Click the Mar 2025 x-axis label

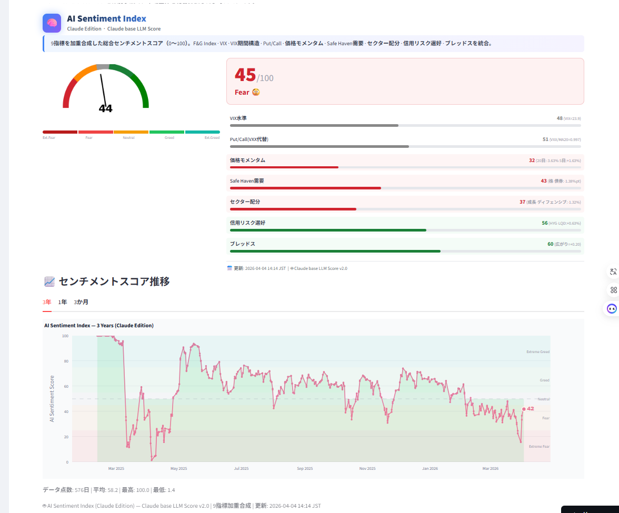(116, 469)
